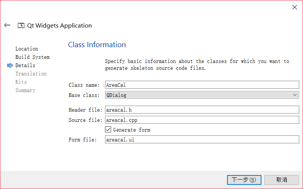Screen dimensions: 303x189
Task: Click the Header file field areacal.h
Action: pos(202,109)
